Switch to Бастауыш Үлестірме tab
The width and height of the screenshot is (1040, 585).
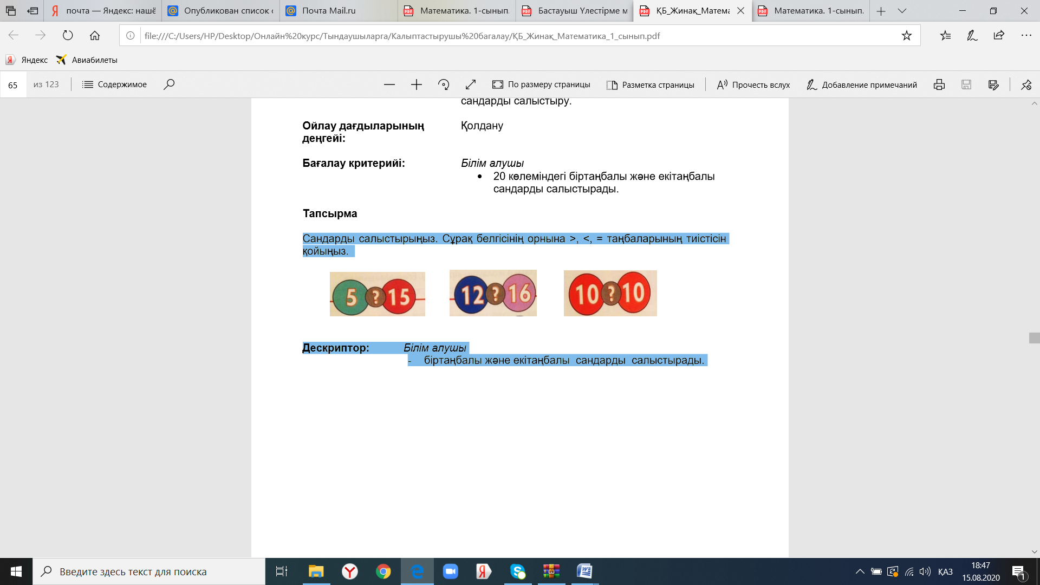click(x=574, y=11)
